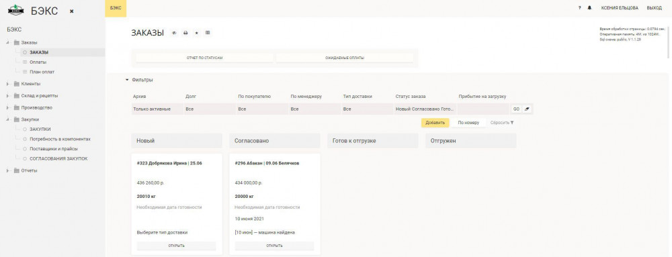Expand the Производство tree node
The image size is (672, 257).
coord(8,108)
